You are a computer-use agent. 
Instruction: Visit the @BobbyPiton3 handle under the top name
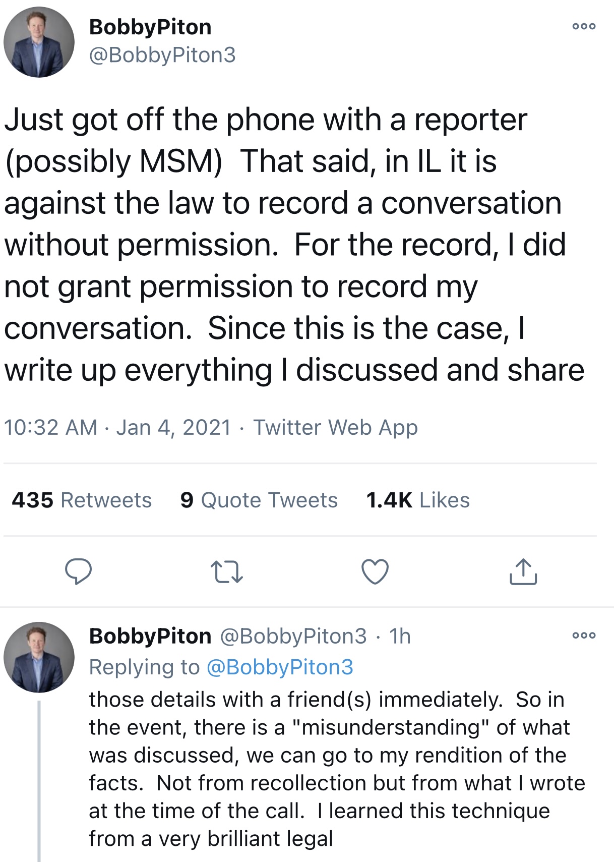162,55
